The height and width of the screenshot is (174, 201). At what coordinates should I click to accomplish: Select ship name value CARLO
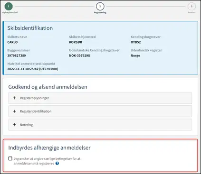tap(12, 42)
